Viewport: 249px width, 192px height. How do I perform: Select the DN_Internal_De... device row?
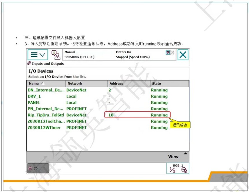pos(108,90)
